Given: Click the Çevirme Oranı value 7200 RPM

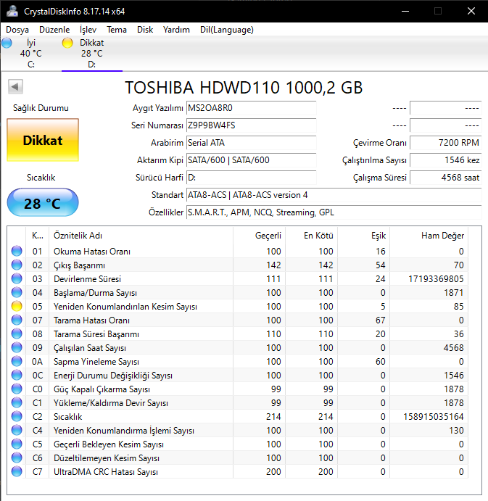Looking at the screenshot, I should 445,143.
